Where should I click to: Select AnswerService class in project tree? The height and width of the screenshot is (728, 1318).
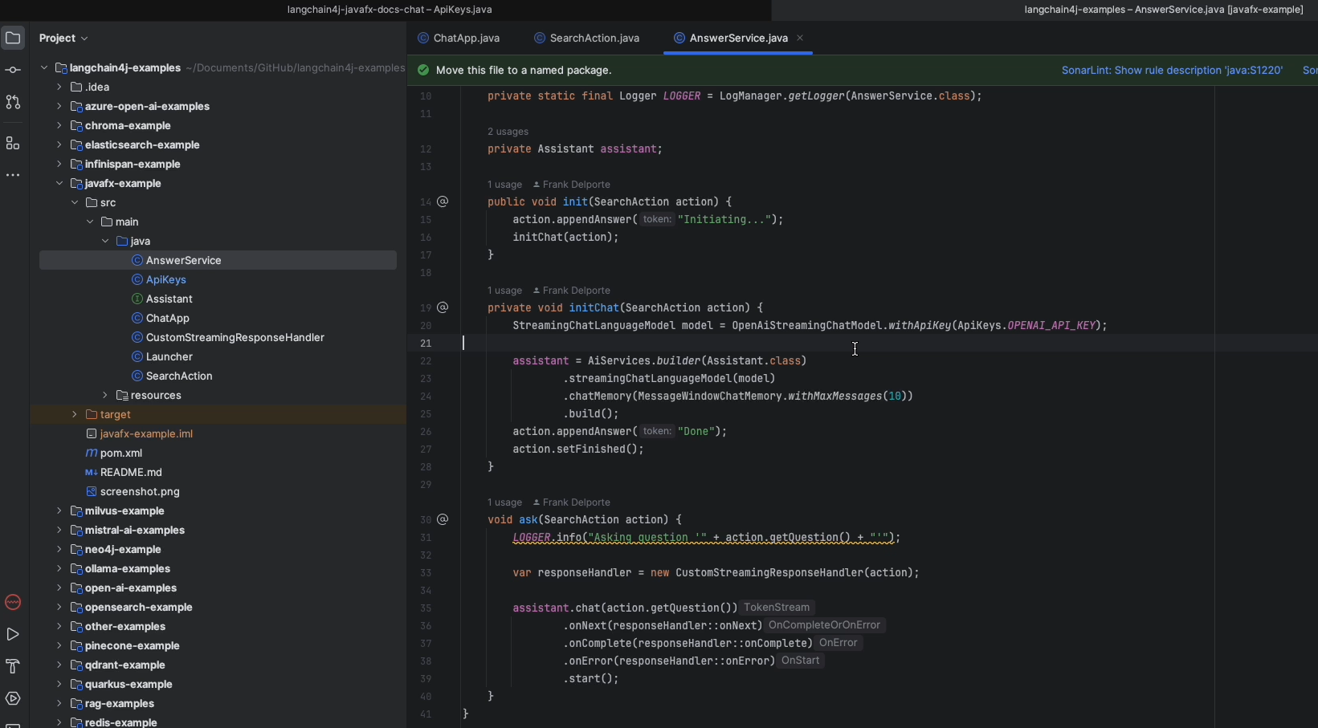pos(218,260)
